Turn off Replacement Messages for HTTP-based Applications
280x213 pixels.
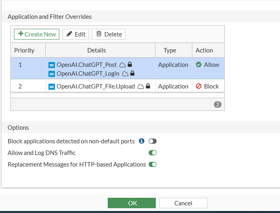(153, 164)
